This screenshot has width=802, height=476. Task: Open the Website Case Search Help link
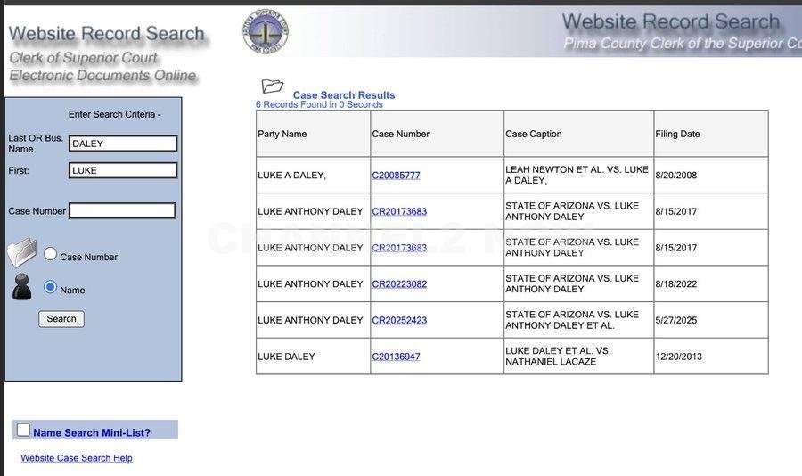77,458
